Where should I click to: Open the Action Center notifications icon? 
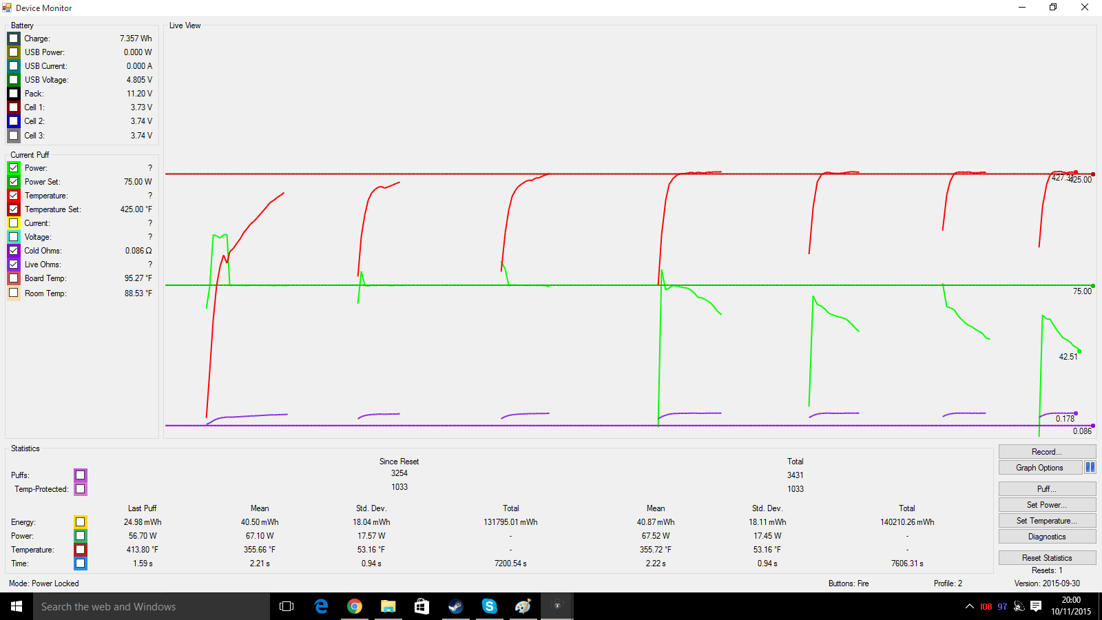[x=1036, y=606]
